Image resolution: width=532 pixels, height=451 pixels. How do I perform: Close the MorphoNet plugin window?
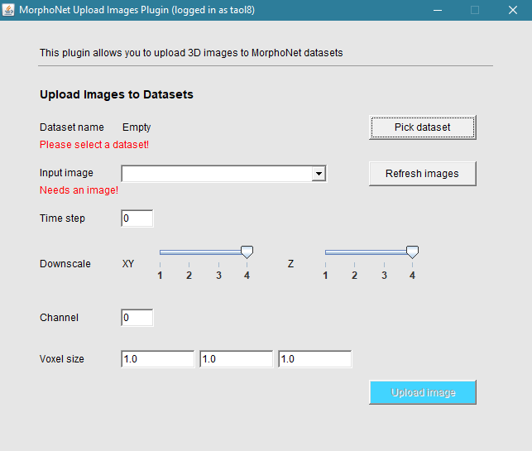coord(513,10)
